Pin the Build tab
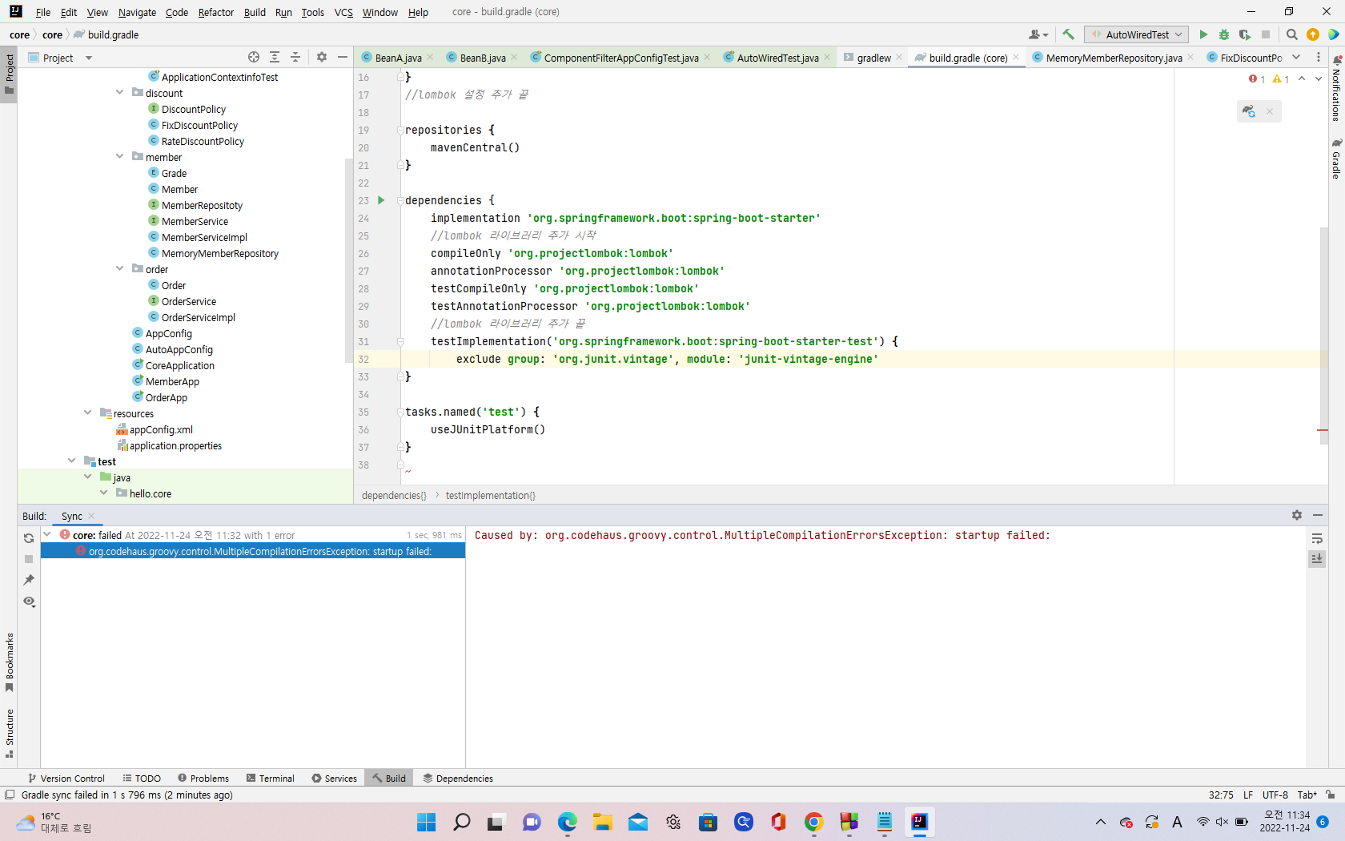Viewport: 1345px width, 841px height. point(29,580)
